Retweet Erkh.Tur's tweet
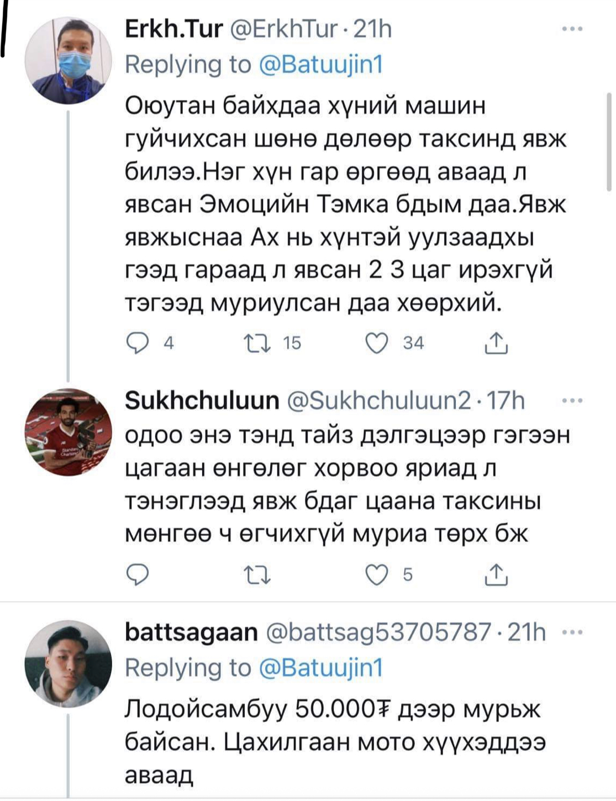This screenshot has width=616, height=801. coord(257,343)
